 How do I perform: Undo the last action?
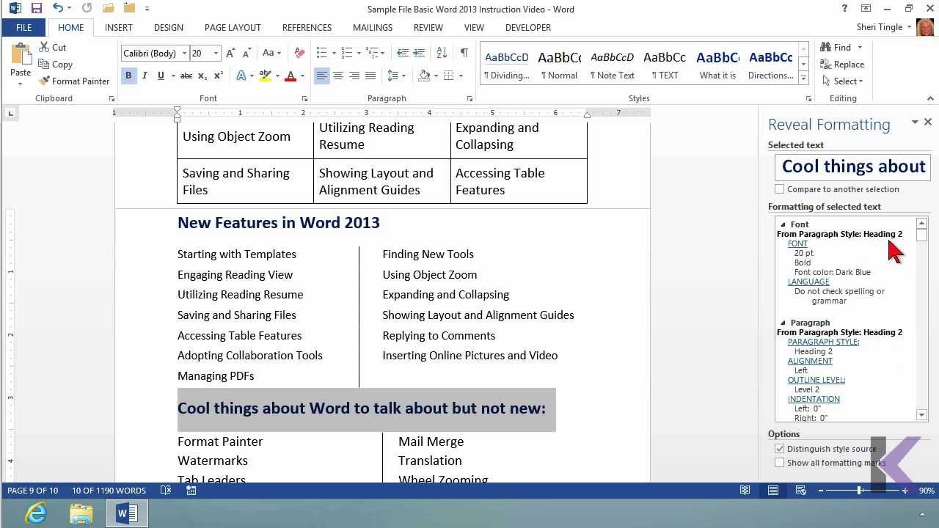pos(57,9)
